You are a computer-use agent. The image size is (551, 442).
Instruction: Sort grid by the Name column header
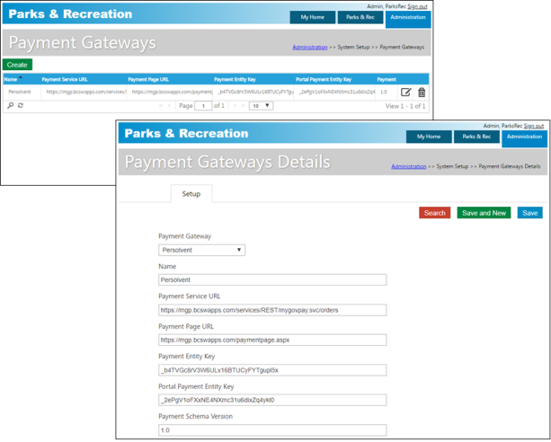tap(11, 79)
